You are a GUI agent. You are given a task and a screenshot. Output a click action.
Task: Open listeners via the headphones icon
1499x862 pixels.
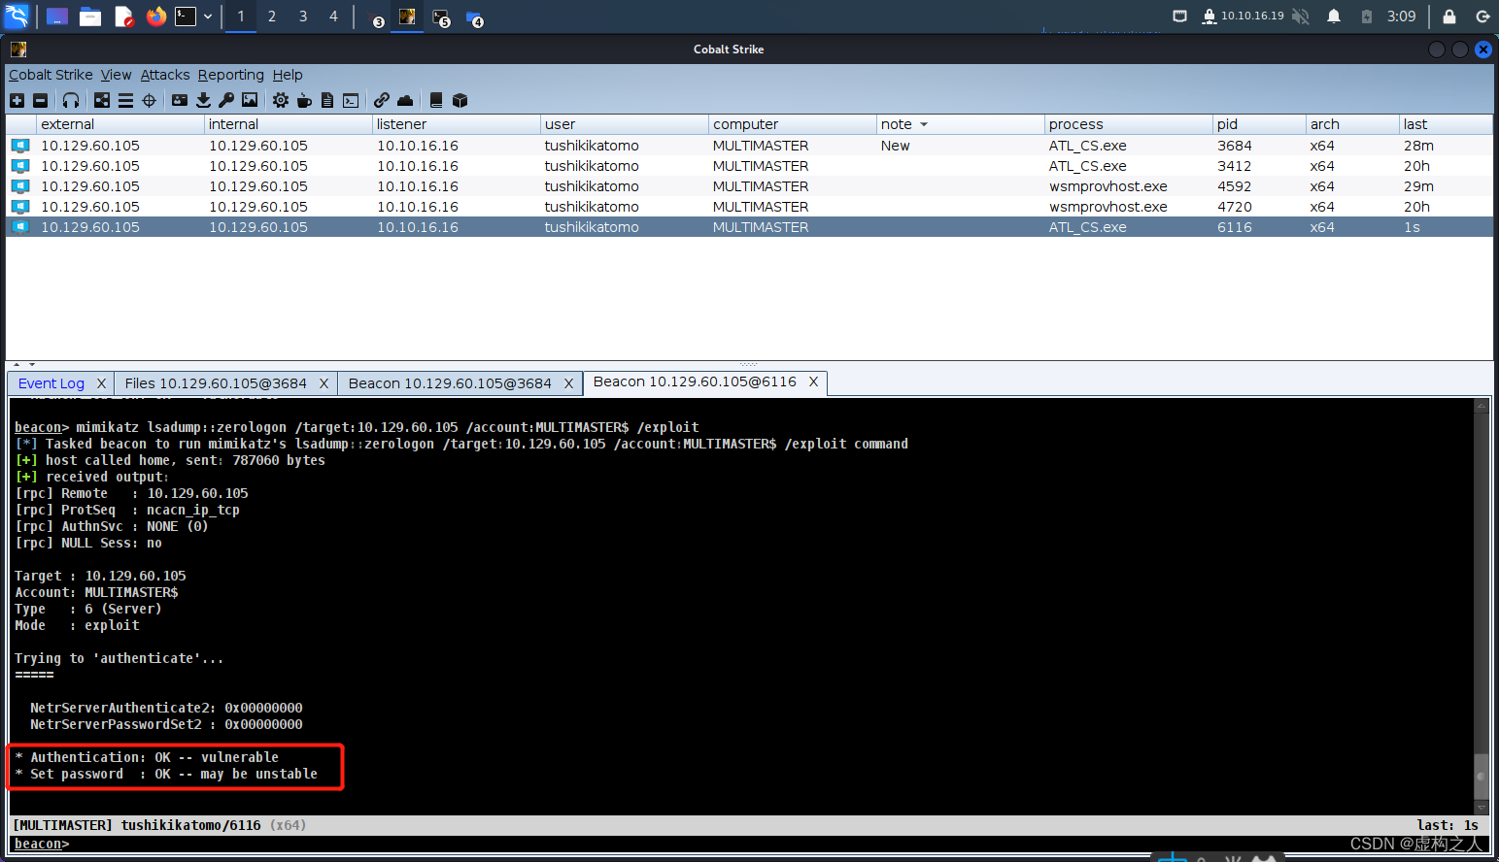(x=71, y=100)
